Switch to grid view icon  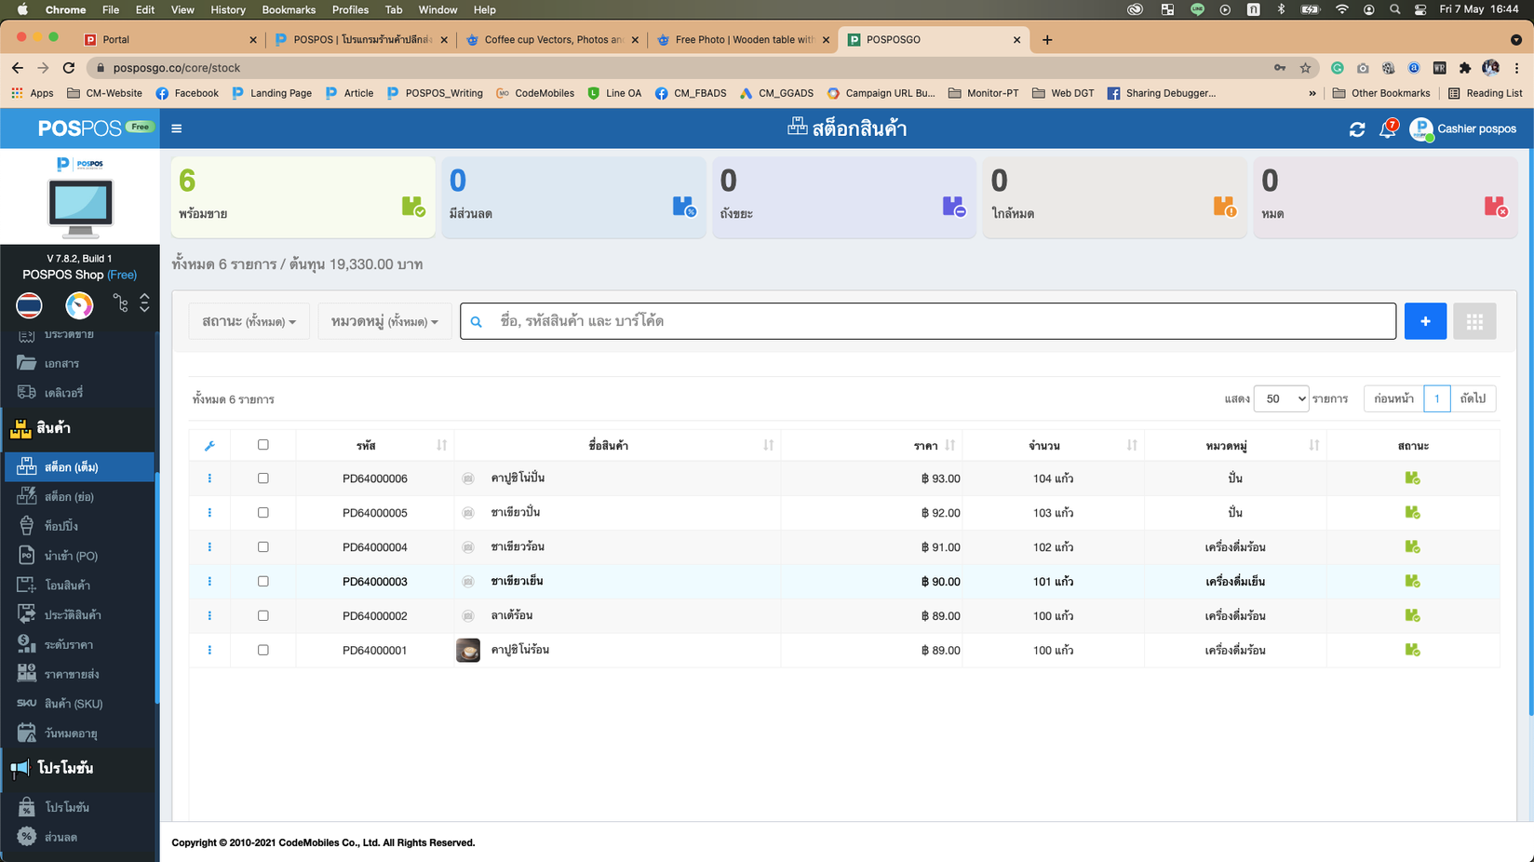tap(1473, 321)
